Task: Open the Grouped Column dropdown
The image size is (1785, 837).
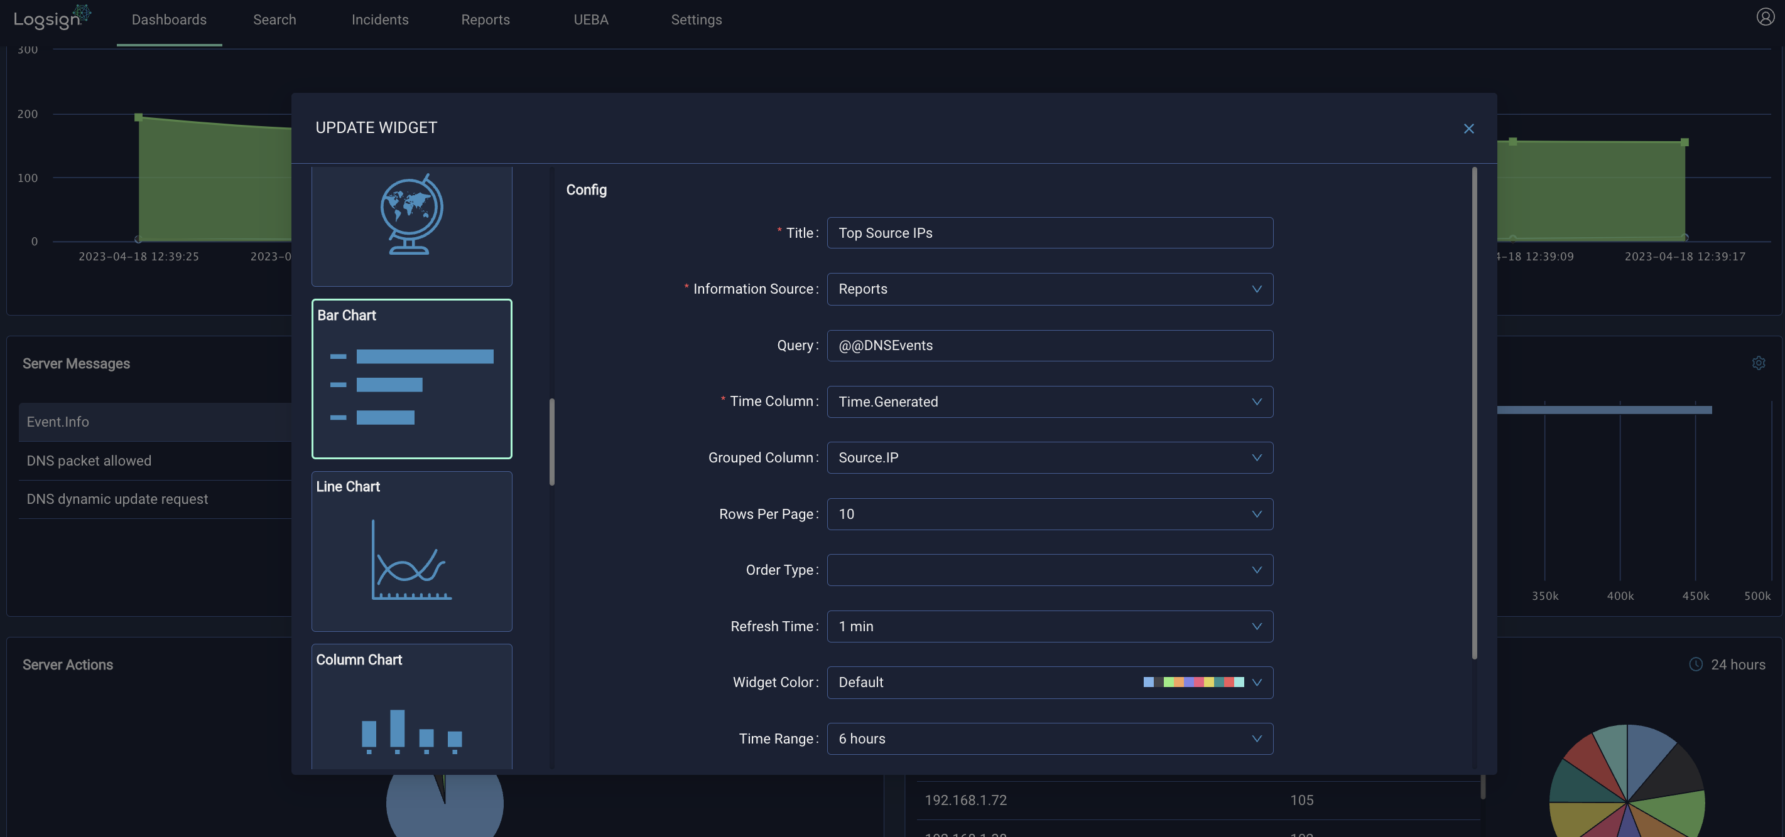Action: 1050,457
